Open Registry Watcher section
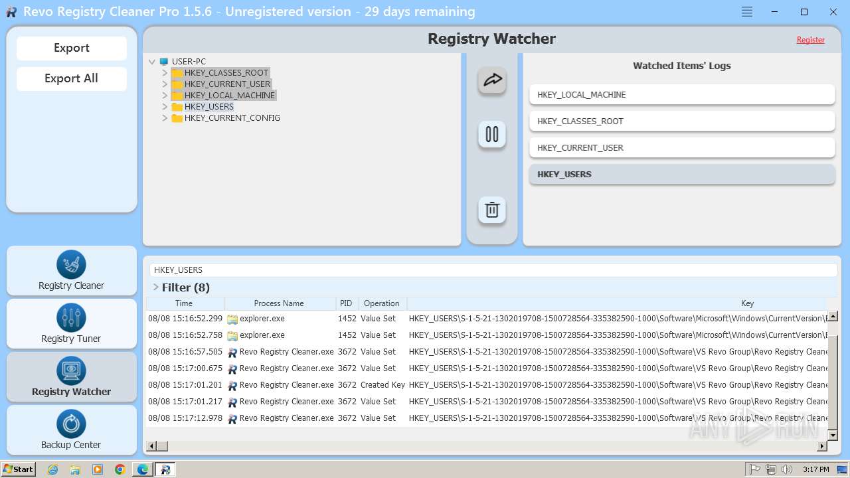850x478 pixels. point(72,376)
